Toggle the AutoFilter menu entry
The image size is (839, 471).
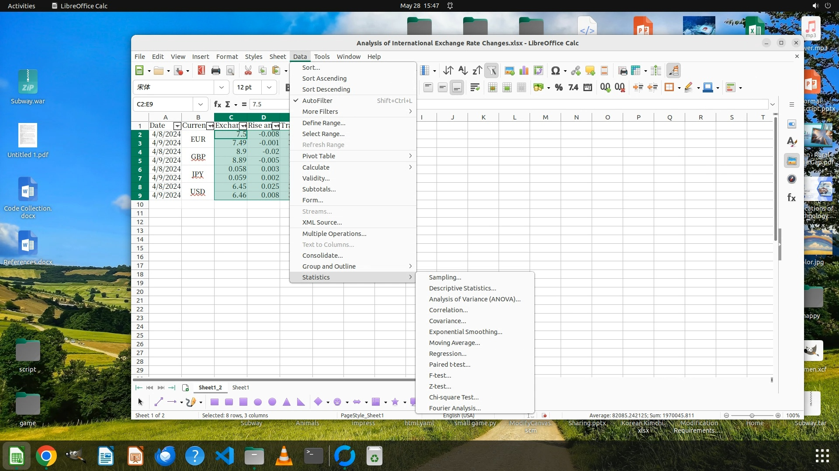point(317,100)
